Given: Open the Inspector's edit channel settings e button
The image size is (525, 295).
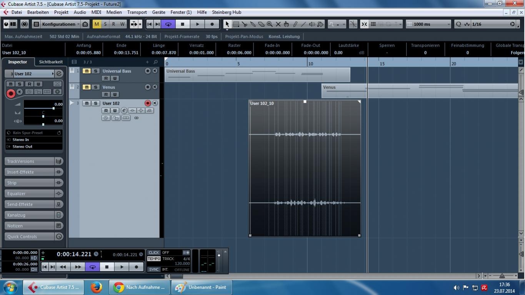Looking at the screenshot, I should click(x=59, y=74).
